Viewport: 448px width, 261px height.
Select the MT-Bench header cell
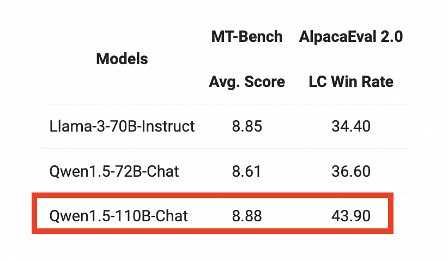point(247,37)
